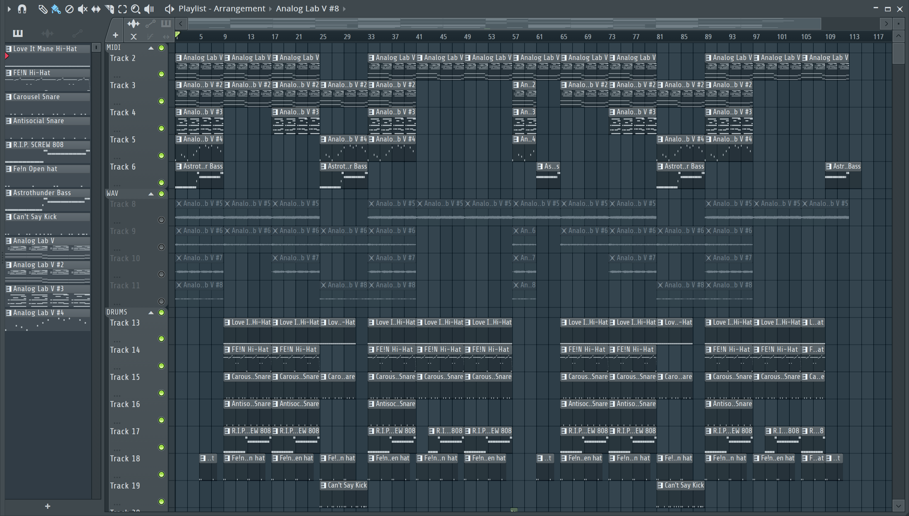Select the Paint brush tool
Screen dimensions: 909x516
coord(56,9)
